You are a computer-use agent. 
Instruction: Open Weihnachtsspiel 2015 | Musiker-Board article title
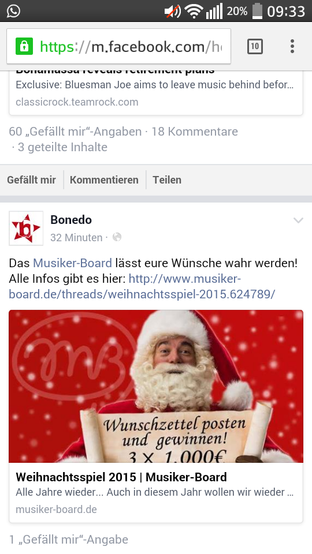pos(121,477)
